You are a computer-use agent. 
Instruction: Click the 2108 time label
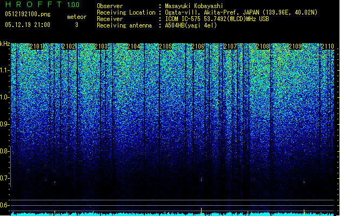[263, 46]
